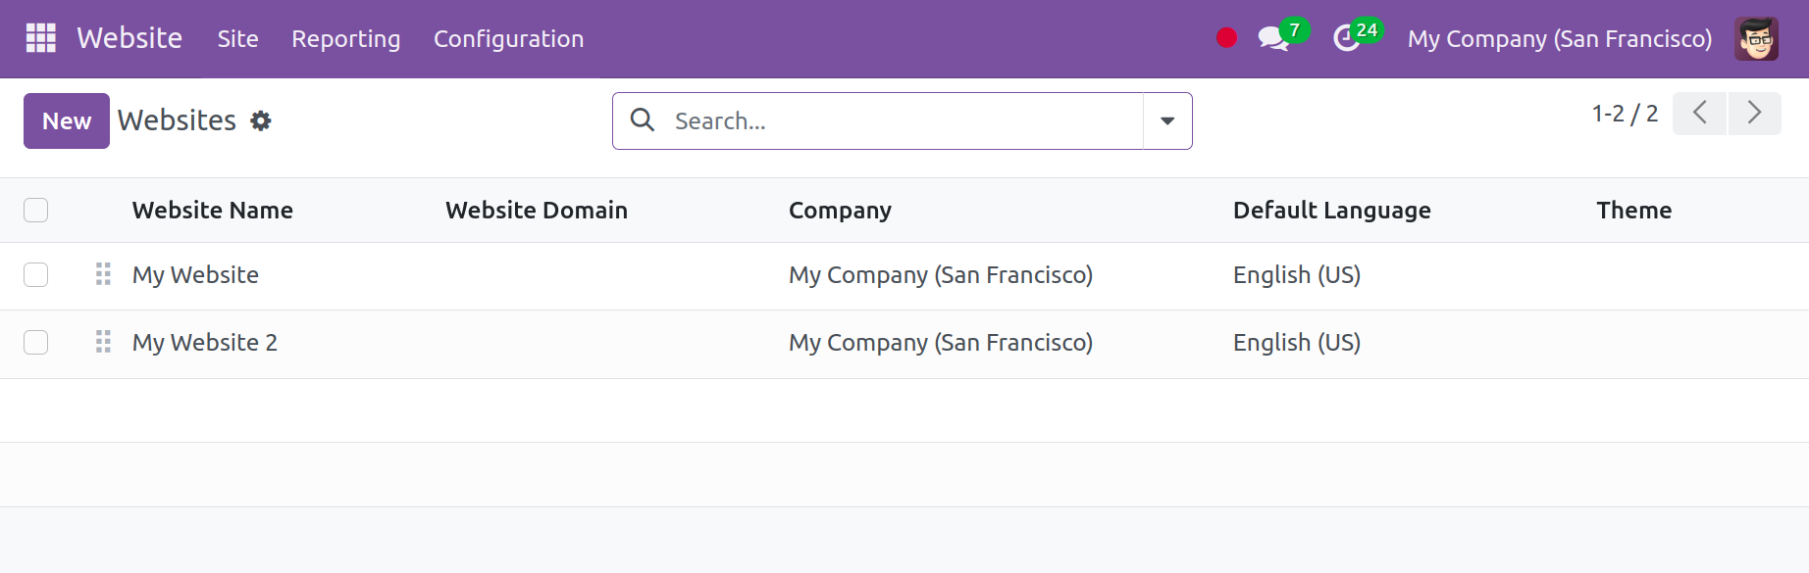Toggle the select-all header checkbox
Screen dimensions: 1809x573
(36, 210)
